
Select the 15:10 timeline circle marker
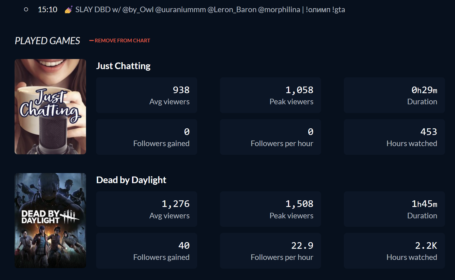26,10
